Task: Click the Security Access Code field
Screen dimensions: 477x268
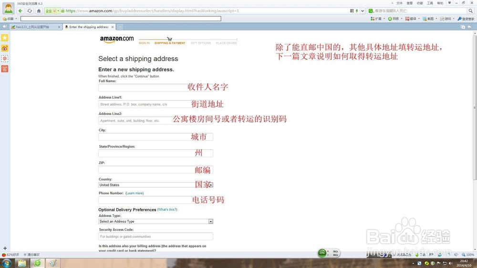Action: click(156, 237)
